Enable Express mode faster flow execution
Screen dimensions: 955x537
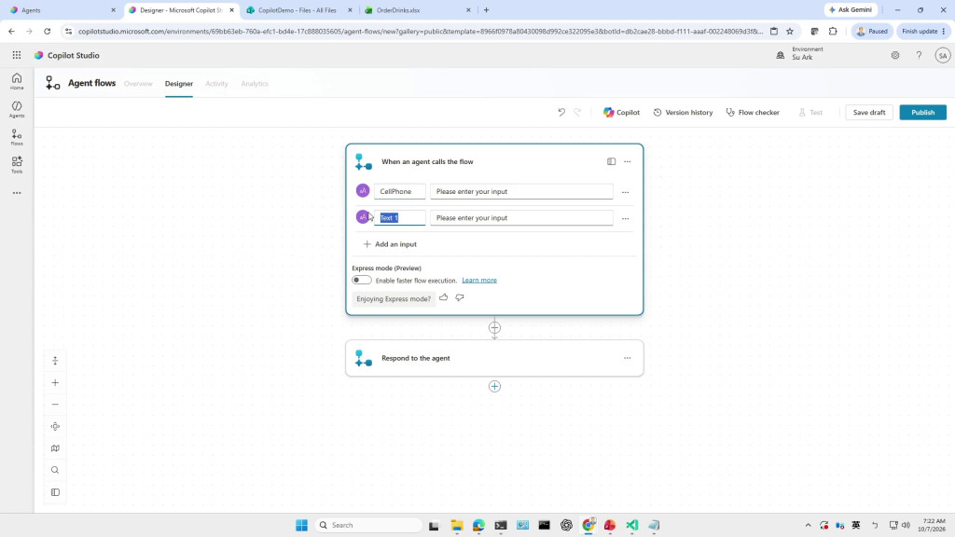362,280
